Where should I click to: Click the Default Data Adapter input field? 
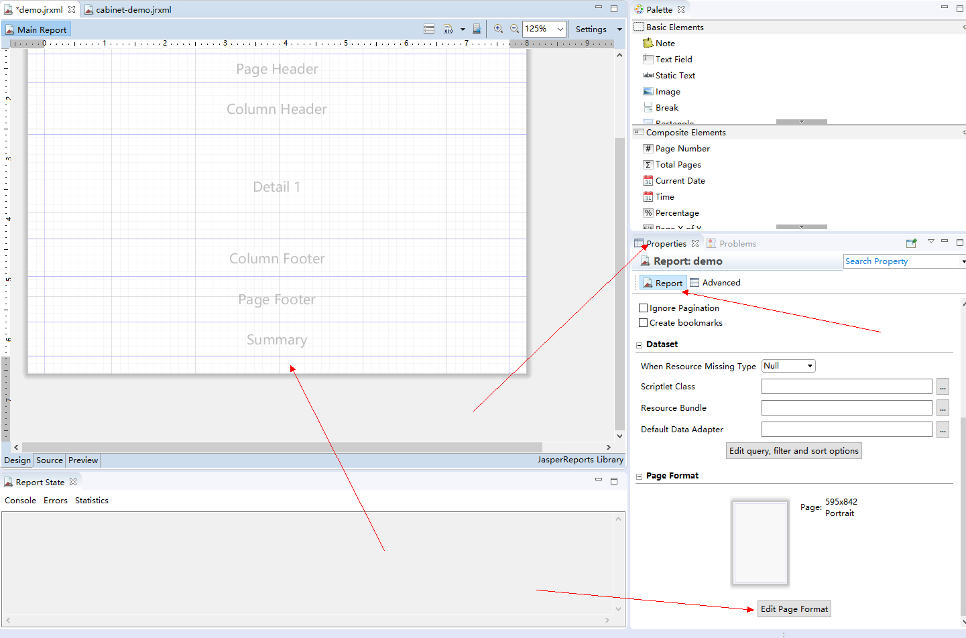click(847, 430)
